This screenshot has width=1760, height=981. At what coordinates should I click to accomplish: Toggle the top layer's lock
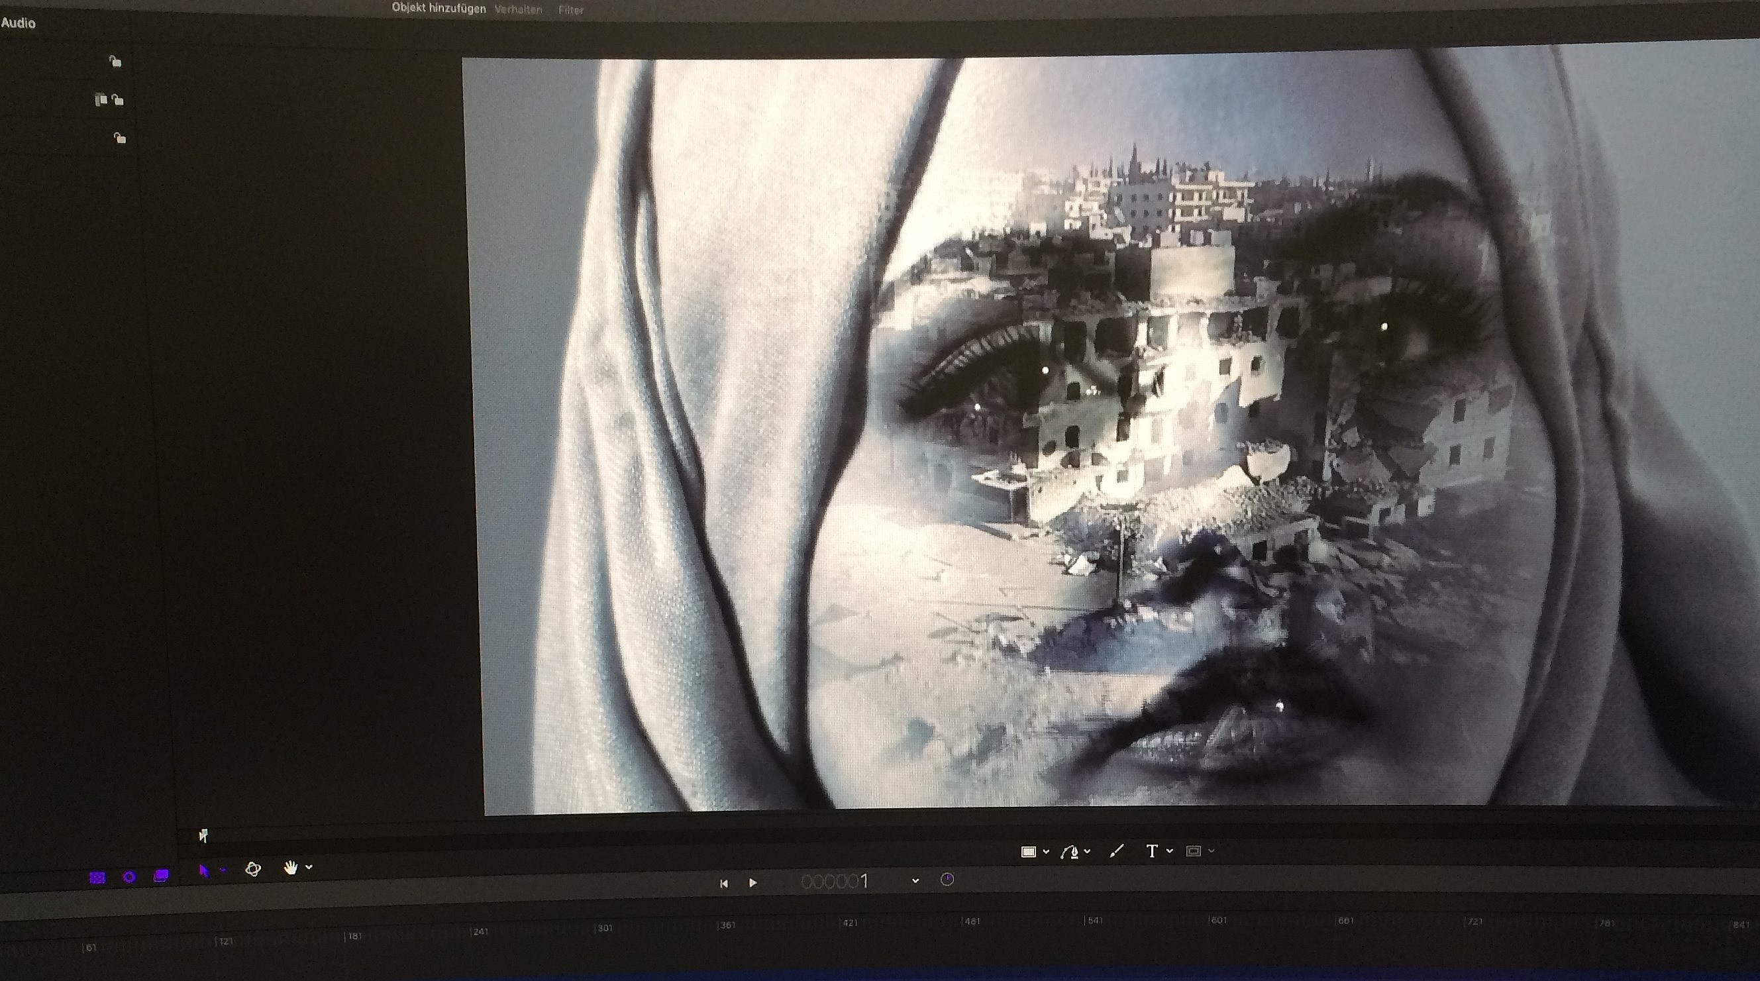click(x=115, y=62)
